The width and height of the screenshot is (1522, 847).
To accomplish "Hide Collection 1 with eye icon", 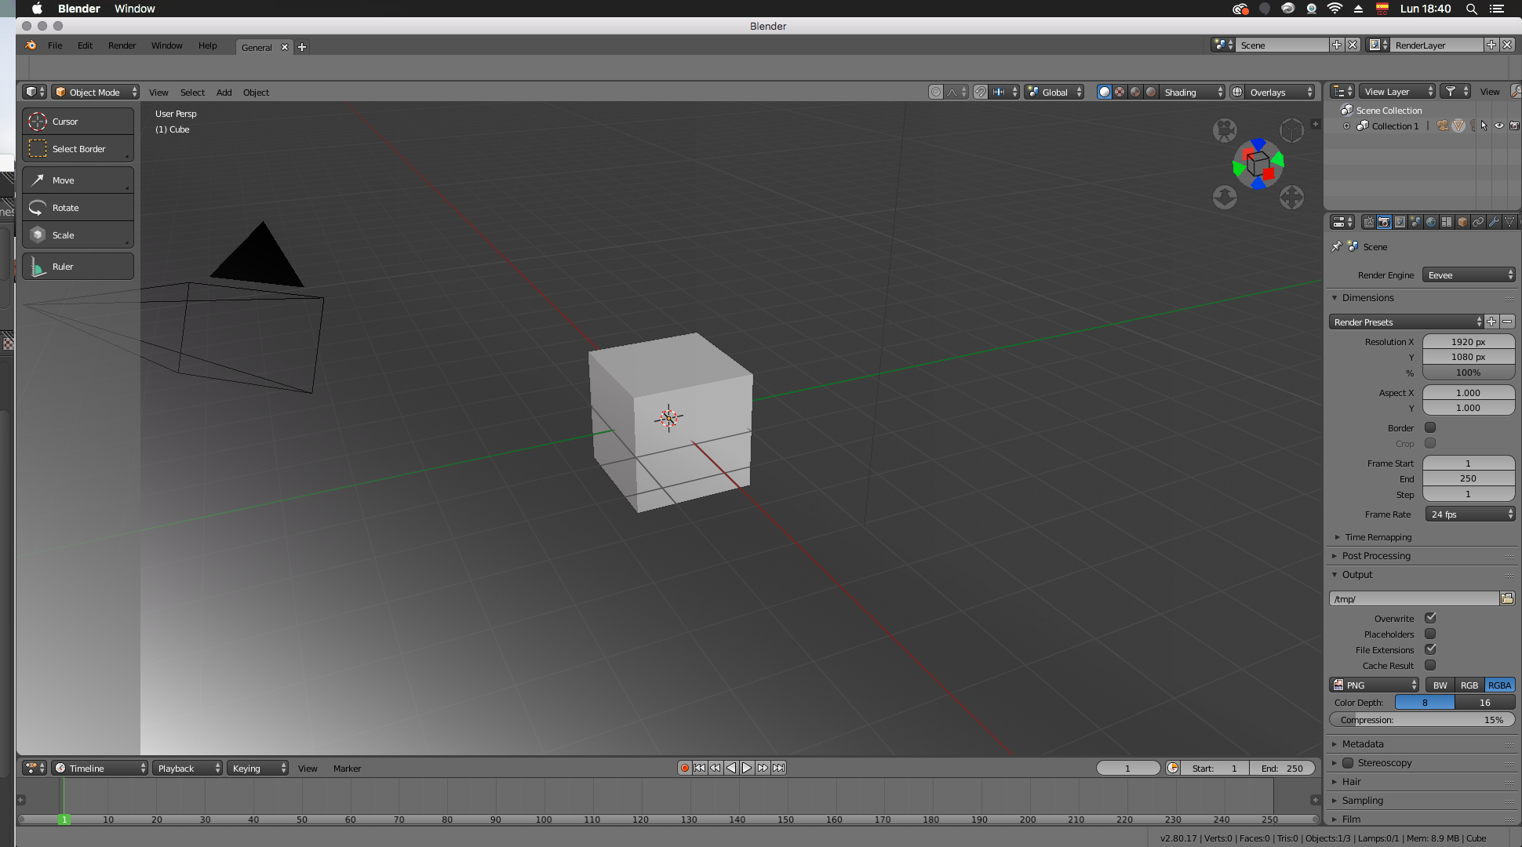I will pos(1498,125).
